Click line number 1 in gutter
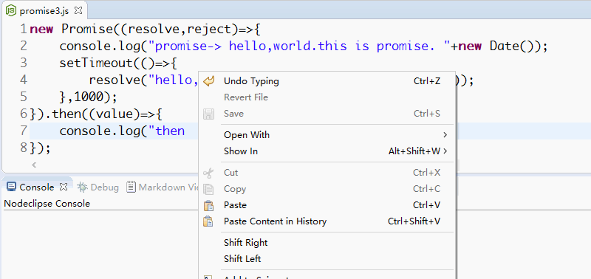The width and height of the screenshot is (591, 279). (x=24, y=29)
